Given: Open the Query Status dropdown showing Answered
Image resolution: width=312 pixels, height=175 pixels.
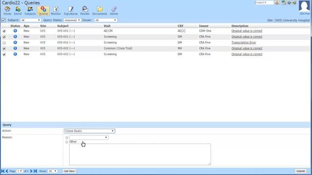Looking at the screenshot, I should tap(72, 20).
